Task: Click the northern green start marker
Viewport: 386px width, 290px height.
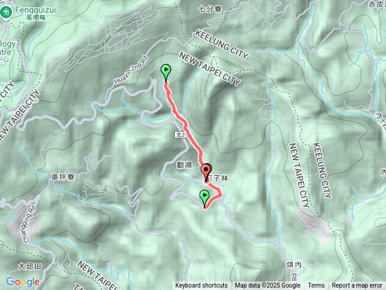Action: click(x=166, y=72)
